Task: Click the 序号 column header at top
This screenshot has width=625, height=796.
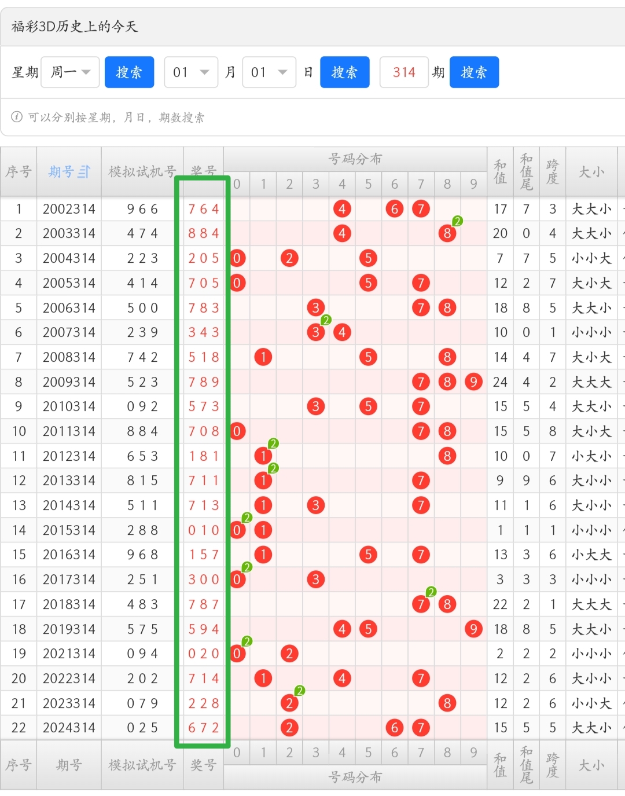Action: (x=19, y=172)
